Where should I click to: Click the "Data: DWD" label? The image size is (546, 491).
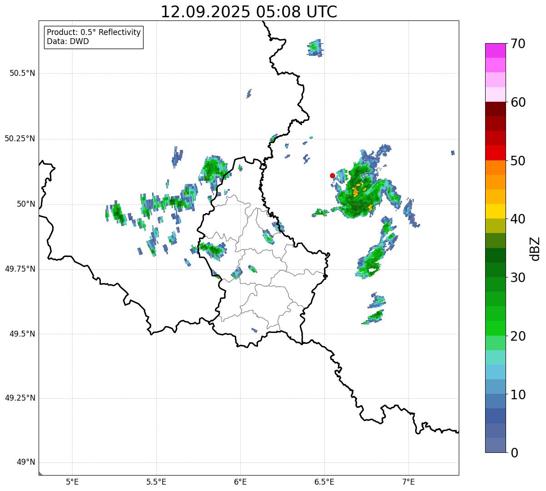(68, 41)
